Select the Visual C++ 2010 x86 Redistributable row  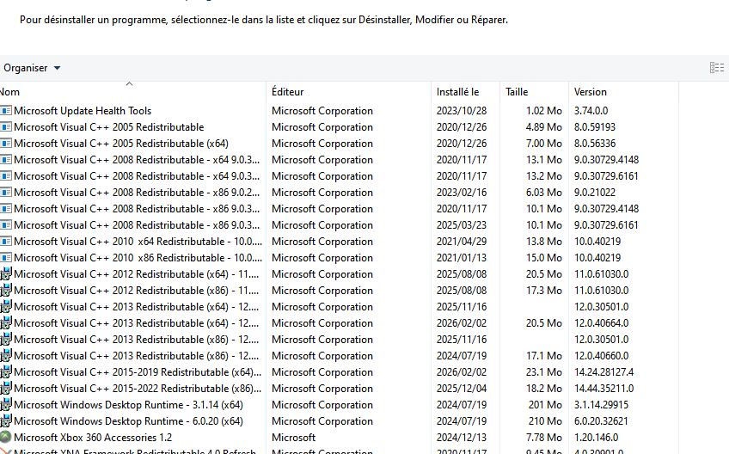click(x=138, y=258)
